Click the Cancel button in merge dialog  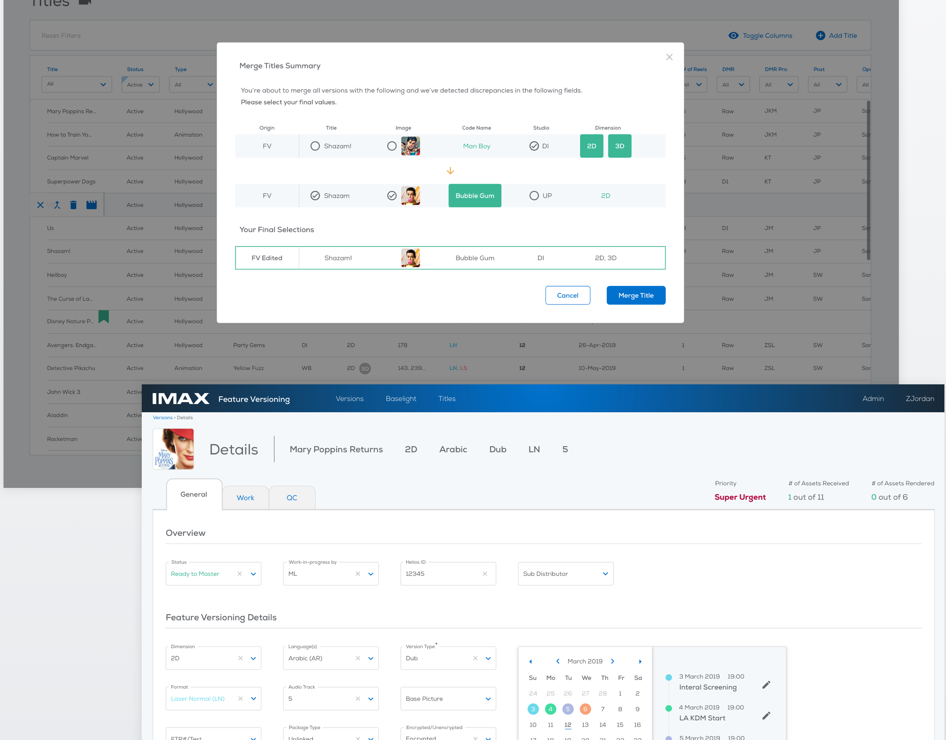coord(567,295)
